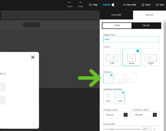Switch to the FIELDS sub-tab
Image resolution: width=166 pixels, height=131 pixels.
pyautogui.click(x=146, y=25)
